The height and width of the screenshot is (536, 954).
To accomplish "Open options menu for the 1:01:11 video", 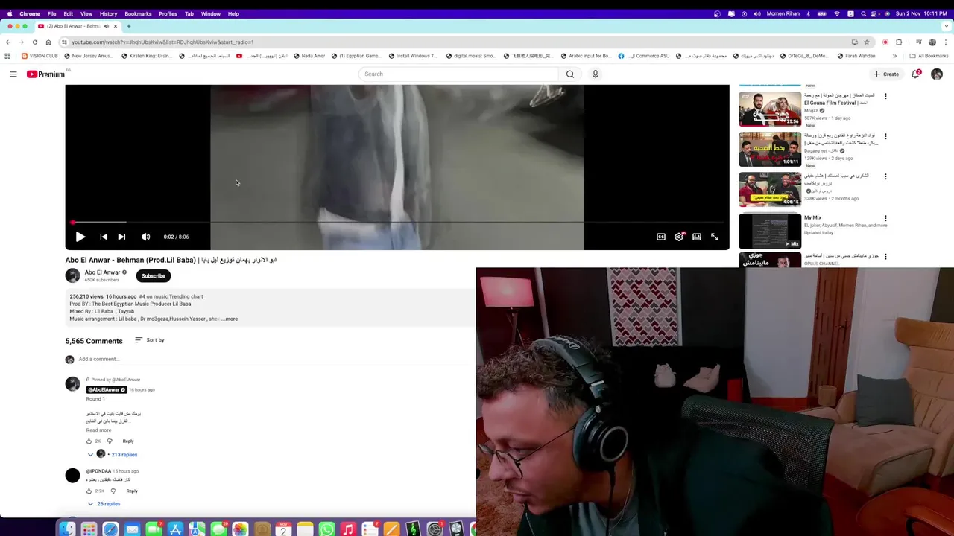I will coord(885,136).
